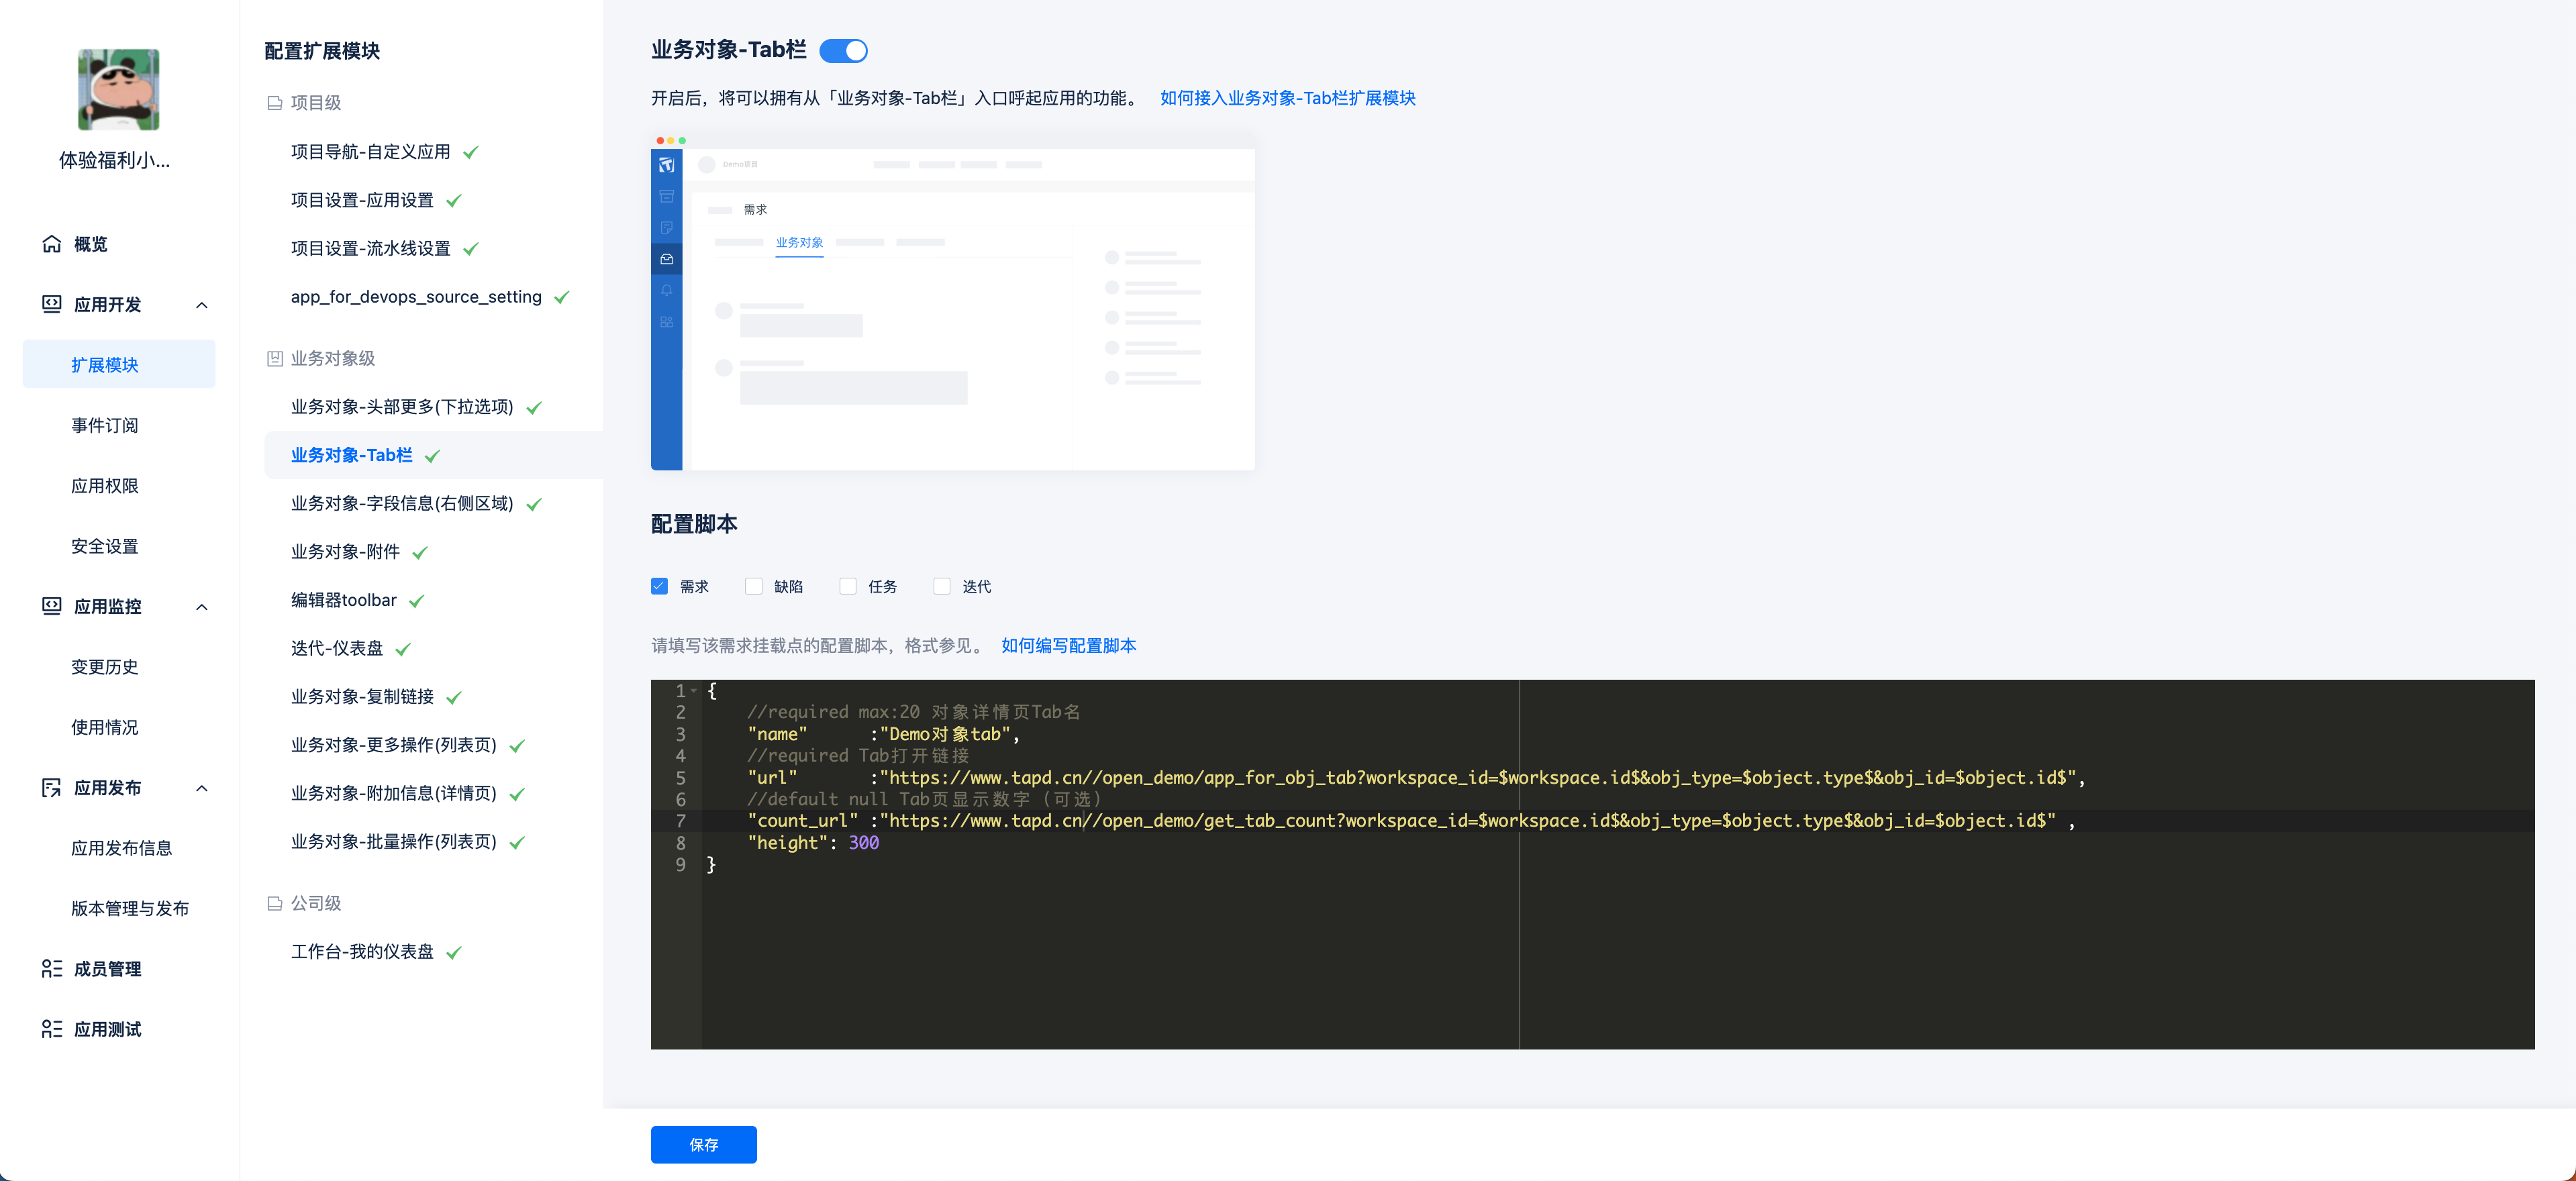Click green checkmark beside 项目导航-自定义应用

pyautogui.click(x=471, y=152)
